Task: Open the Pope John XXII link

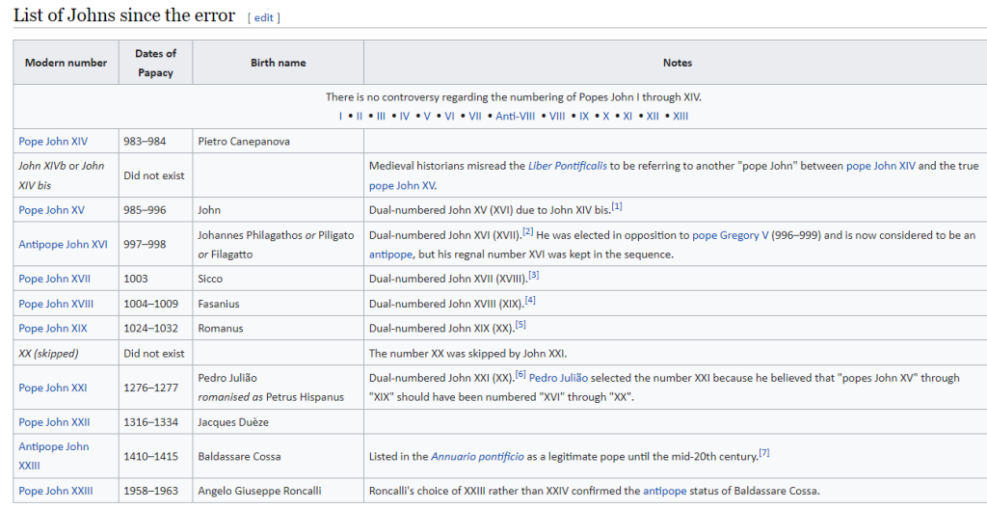Action: pos(54,421)
